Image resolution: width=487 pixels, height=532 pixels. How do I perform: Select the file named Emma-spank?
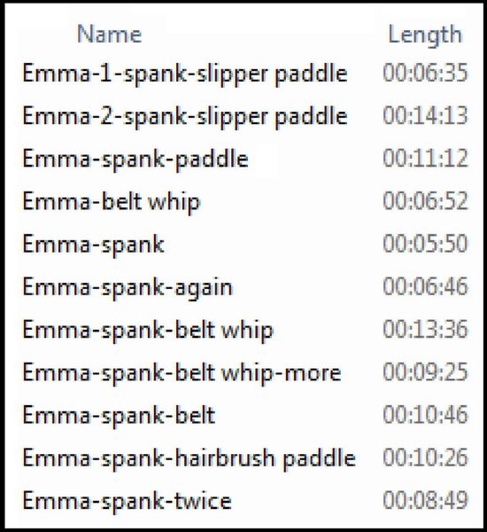pyautogui.click(x=94, y=245)
